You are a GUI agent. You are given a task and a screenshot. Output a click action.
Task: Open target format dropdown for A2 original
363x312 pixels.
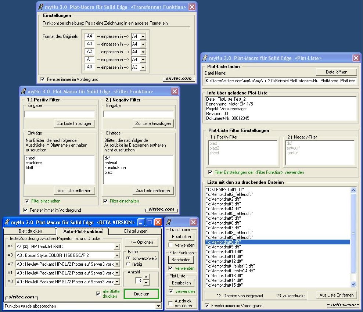click(x=143, y=52)
